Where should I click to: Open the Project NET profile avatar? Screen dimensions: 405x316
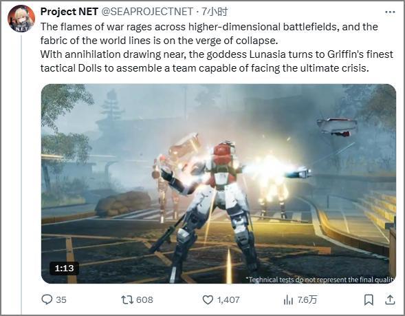[21, 19]
